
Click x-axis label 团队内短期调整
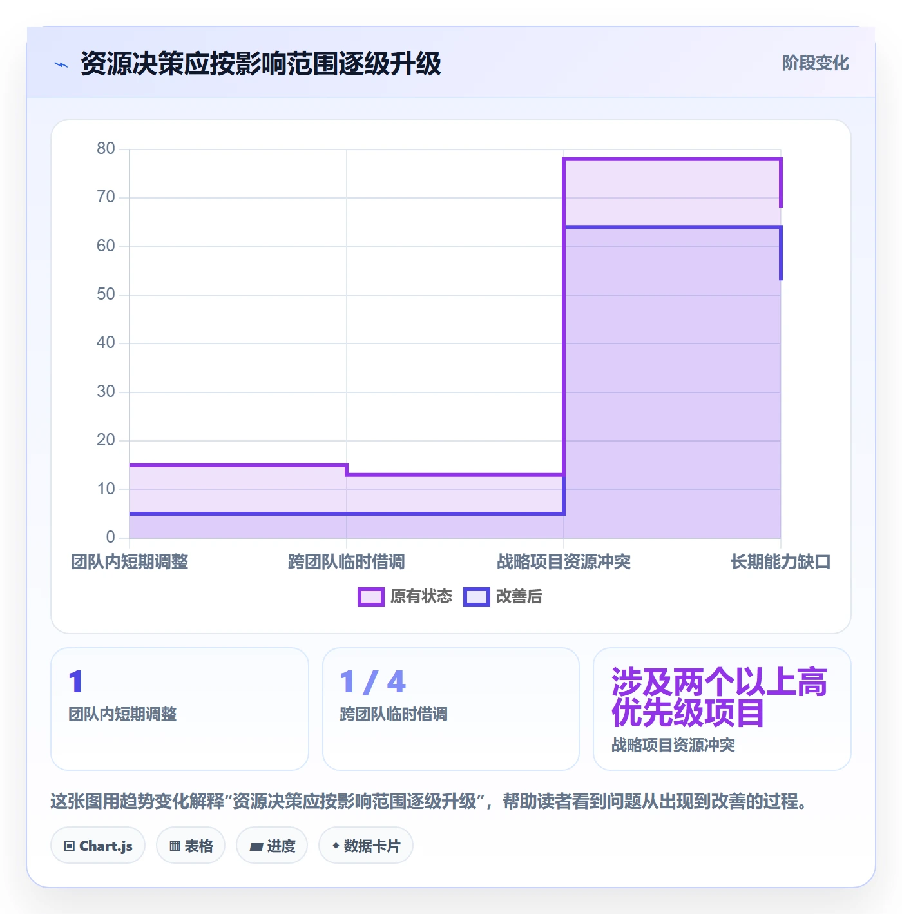pyautogui.click(x=130, y=562)
